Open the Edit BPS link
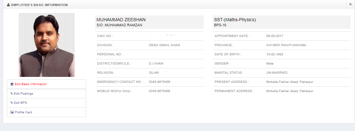This screenshot has height=131, width=355. coord(21,103)
